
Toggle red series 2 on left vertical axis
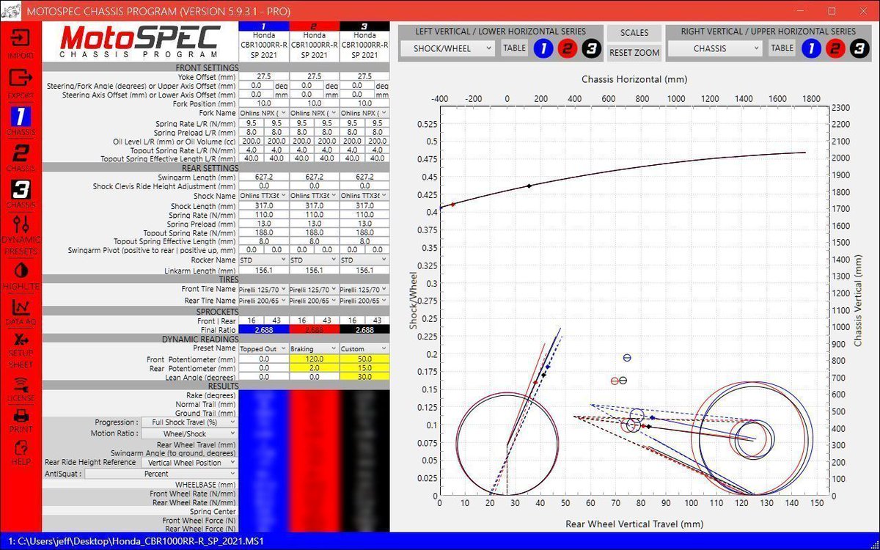pyautogui.click(x=567, y=48)
